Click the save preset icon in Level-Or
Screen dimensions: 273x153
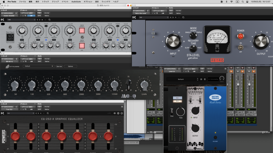point(201,79)
